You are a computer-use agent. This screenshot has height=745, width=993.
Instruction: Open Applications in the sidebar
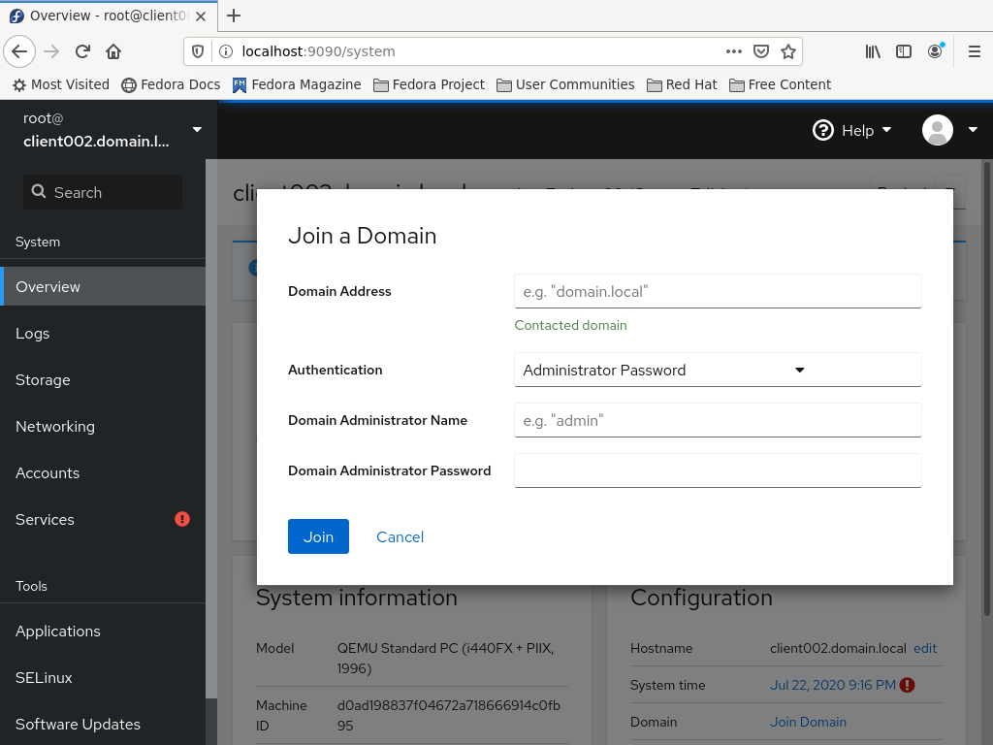(x=103, y=631)
